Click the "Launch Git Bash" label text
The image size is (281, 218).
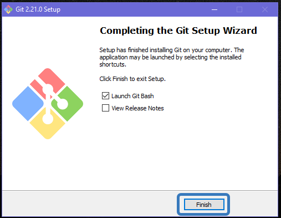point(132,96)
